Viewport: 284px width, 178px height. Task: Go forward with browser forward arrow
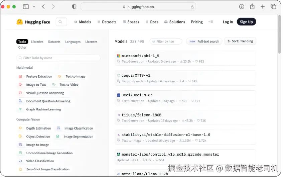(53, 7)
